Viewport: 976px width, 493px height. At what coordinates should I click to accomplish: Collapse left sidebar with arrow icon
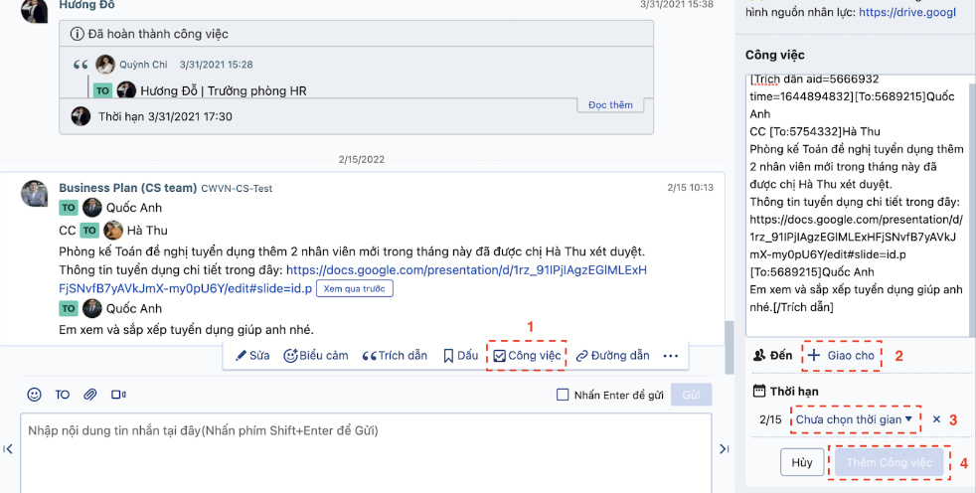coord(8,449)
